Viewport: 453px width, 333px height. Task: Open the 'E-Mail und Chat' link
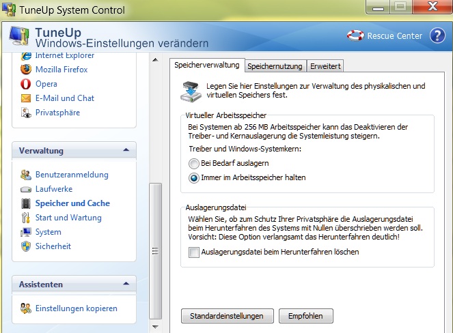(65, 98)
